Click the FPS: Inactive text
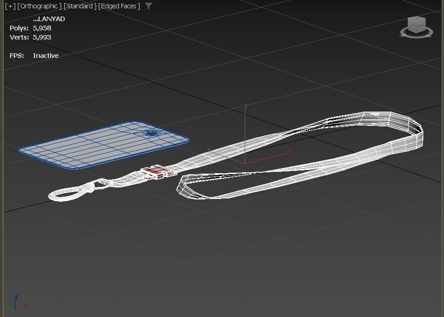The width and height of the screenshot is (444, 317). [x=34, y=56]
